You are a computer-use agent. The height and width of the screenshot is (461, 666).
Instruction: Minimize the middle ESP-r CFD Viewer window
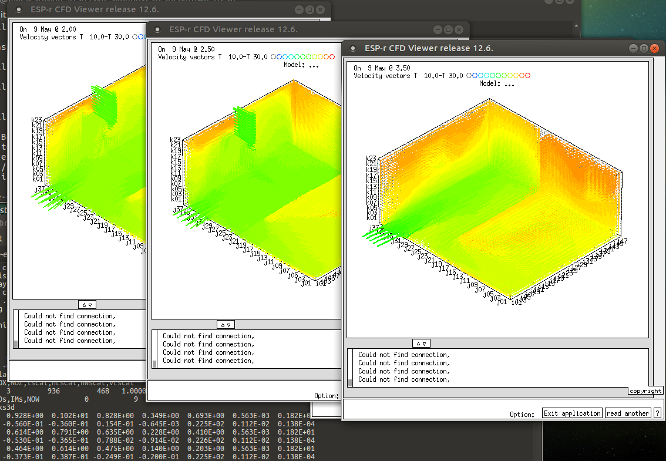[x=437, y=29]
